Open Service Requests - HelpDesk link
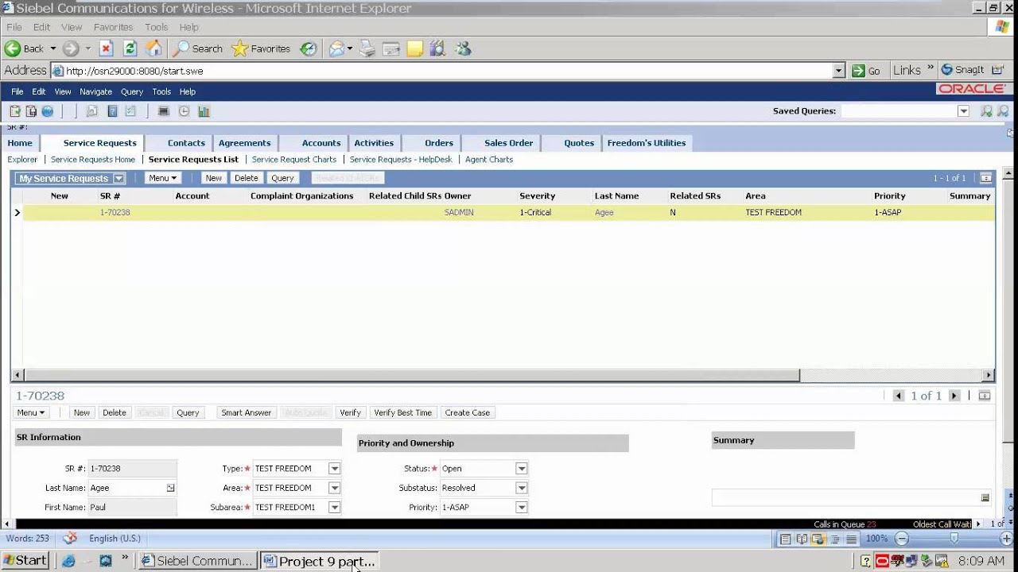1018x572 pixels. click(x=401, y=160)
